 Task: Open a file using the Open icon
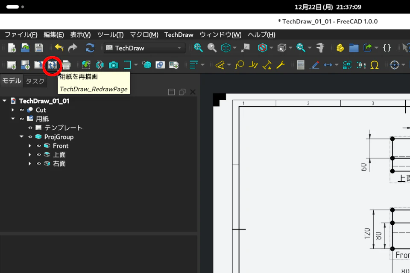click(25, 48)
